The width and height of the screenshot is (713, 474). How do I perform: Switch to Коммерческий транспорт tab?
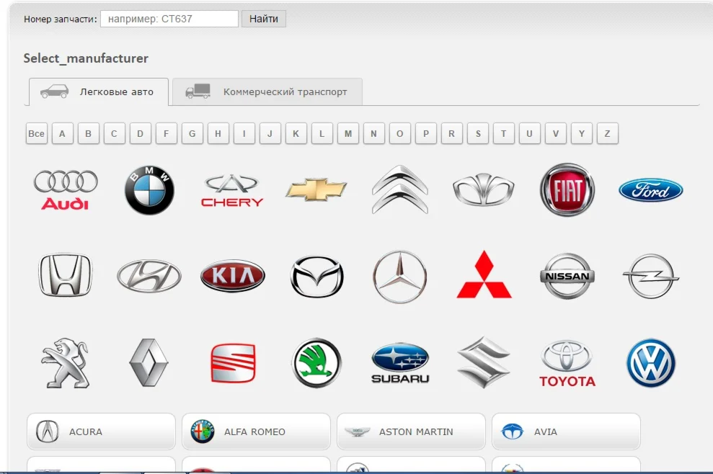267,92
